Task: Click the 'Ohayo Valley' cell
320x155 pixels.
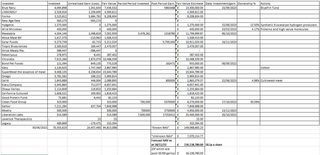Action: (24, 89)
